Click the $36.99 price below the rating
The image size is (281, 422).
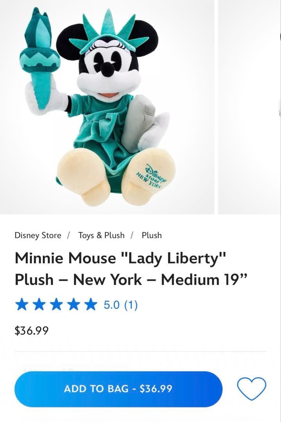[32, 331]
